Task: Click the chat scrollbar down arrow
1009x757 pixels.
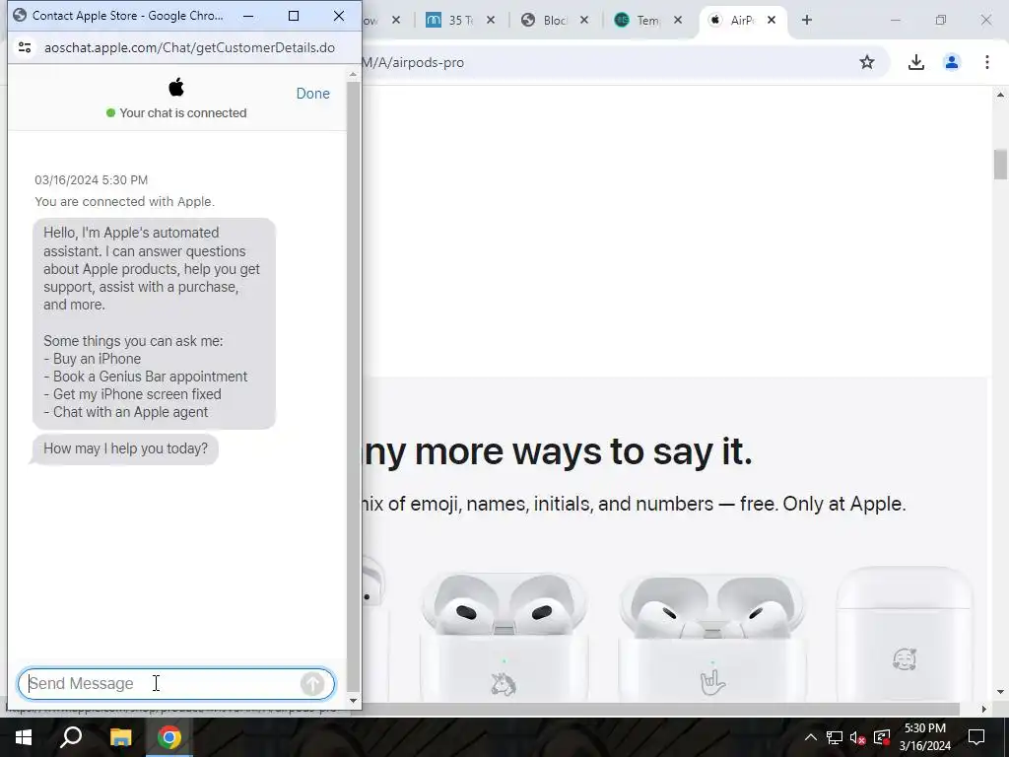Action: 354,701
